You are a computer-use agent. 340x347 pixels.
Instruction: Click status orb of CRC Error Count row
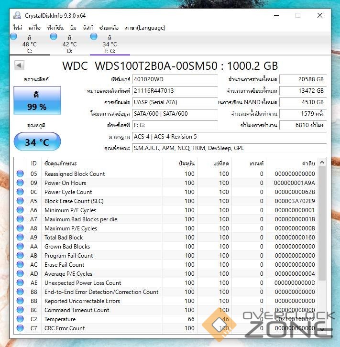click(x=20, y=328)
